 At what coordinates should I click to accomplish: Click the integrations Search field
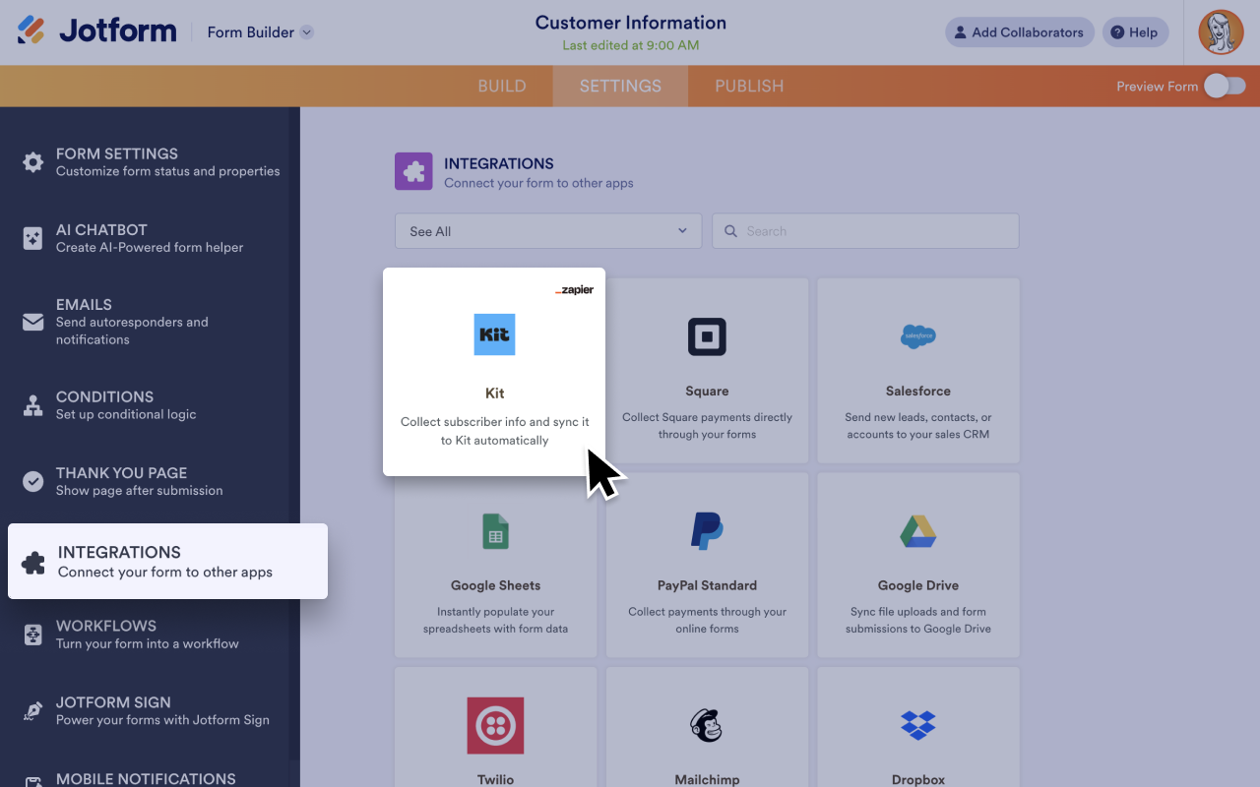[x=866, y=231]
